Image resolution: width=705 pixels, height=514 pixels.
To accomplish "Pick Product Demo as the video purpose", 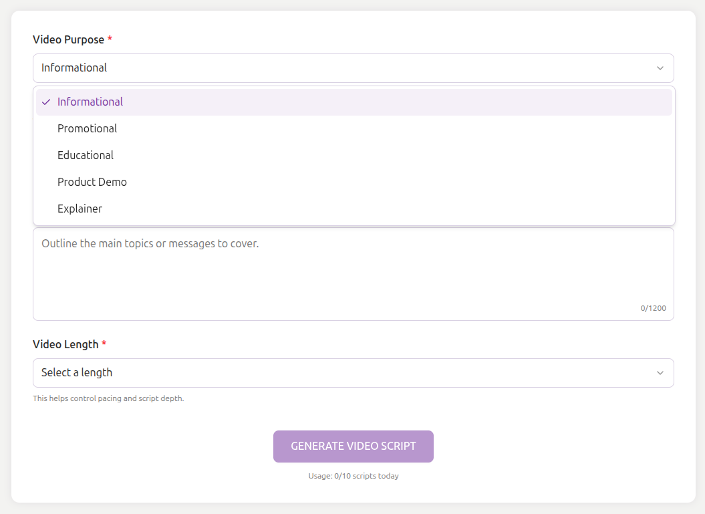I will (x=92, y=182).
